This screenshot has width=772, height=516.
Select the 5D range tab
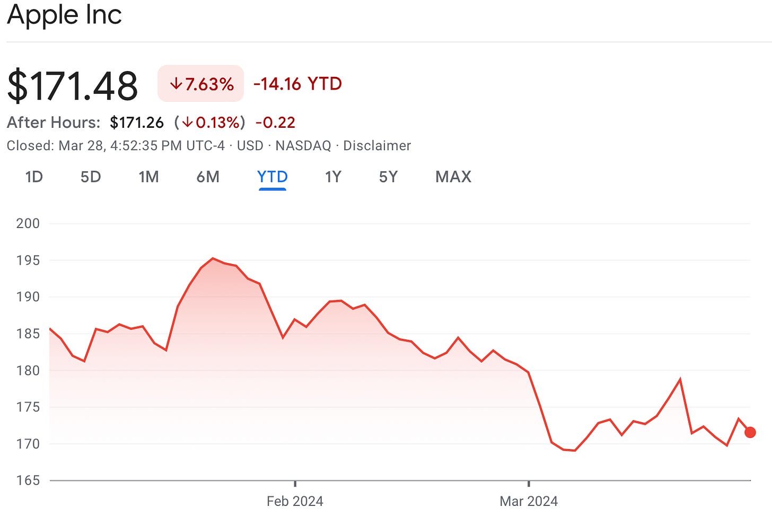91,177
